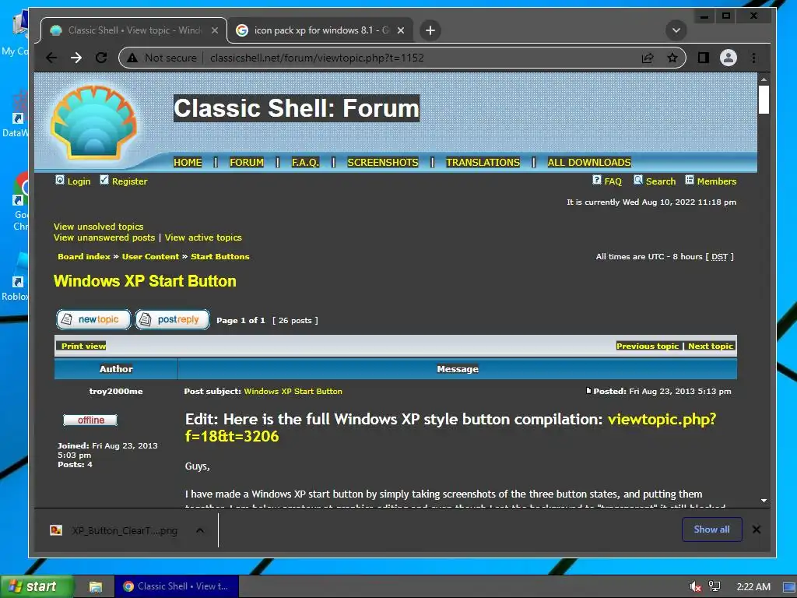Open the HOME navigation link
797x598 pixels.
pos(188,162)
